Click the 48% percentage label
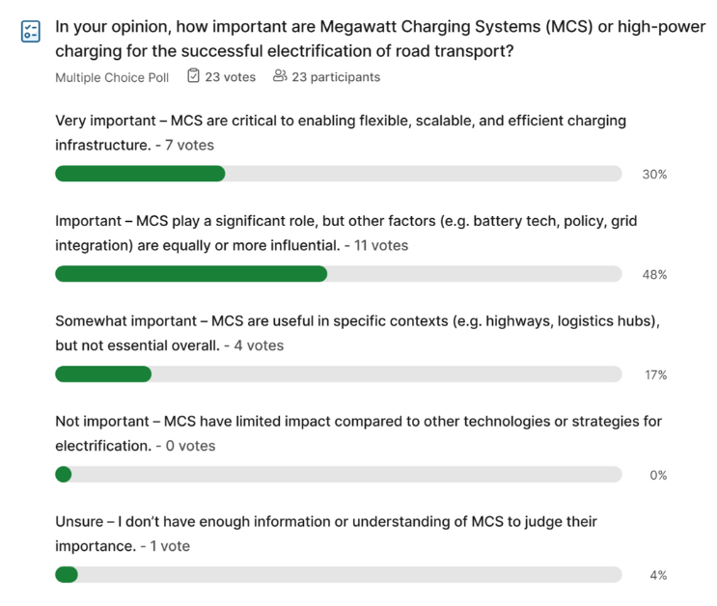 pyautogui.click(x=654, y=274)
